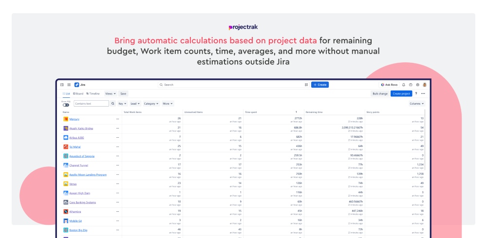Open row actions menu for Taj Mahal
This screenshot has height=238, width=487.
117,147
